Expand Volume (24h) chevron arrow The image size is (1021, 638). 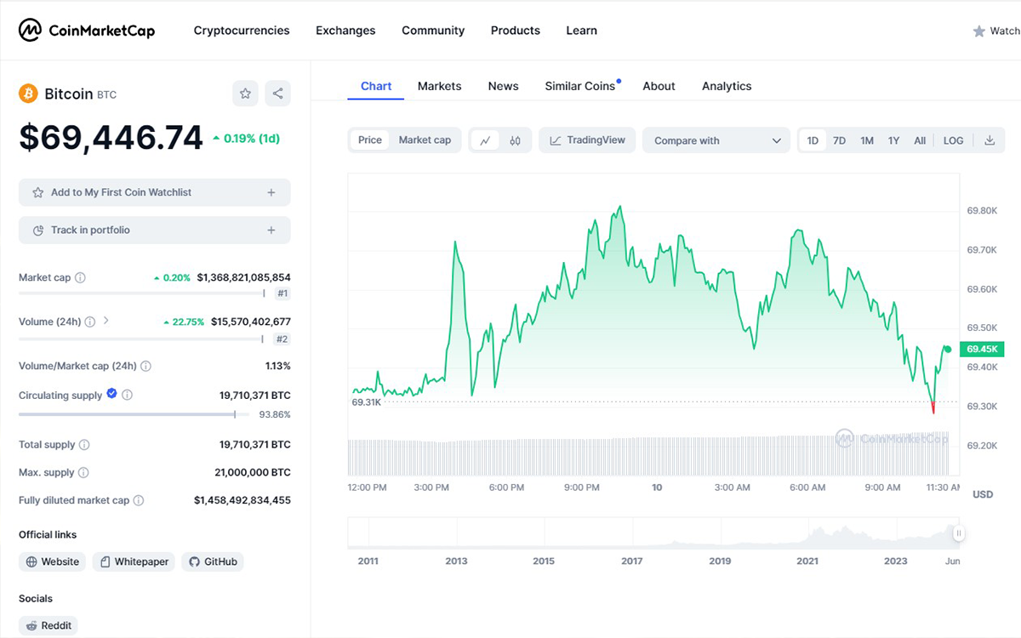(x=106, y=321)
